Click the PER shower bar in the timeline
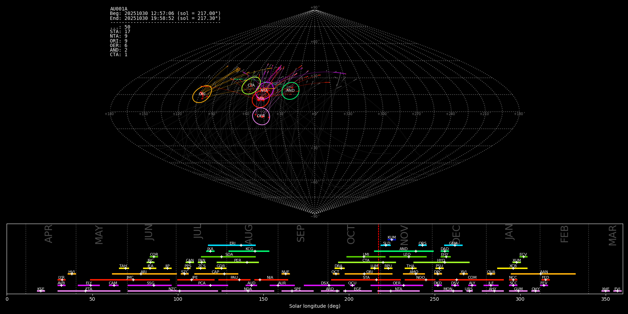The width and height of the screenshot is (628, 314). (x=238, y=262)
